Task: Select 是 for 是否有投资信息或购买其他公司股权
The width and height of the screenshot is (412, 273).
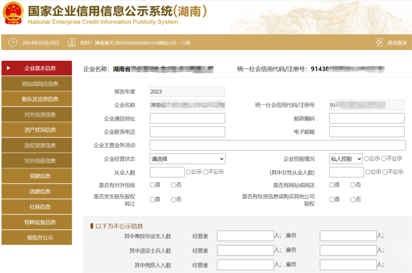Action: (332, 200)
